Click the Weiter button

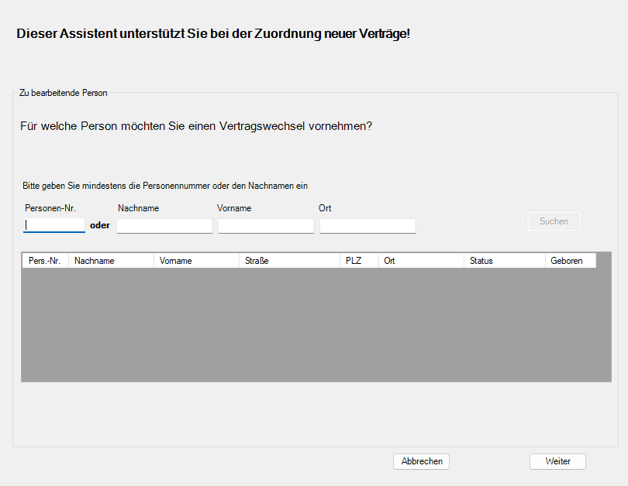557,461
